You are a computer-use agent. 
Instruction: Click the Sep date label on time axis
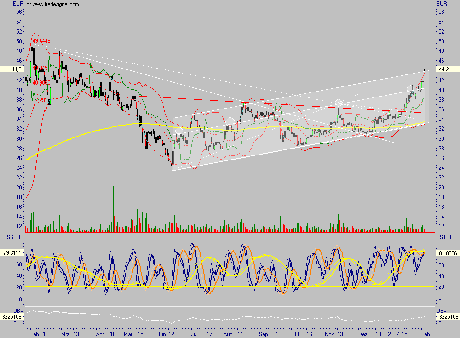coord(263,334)
